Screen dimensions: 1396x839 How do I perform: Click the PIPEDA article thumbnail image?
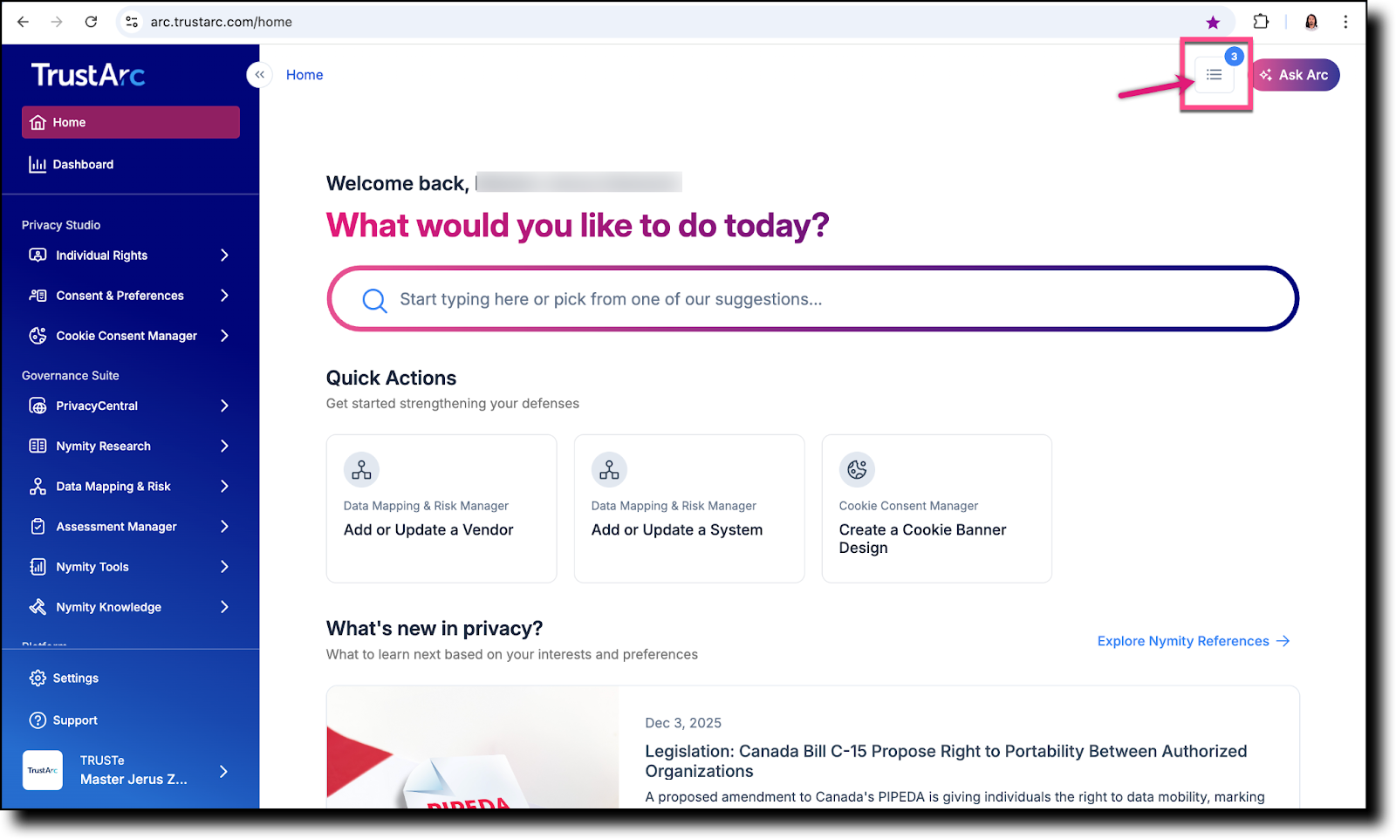click(473, 747)
